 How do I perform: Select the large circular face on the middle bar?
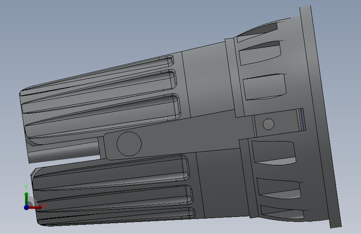(x=129, y=144)
